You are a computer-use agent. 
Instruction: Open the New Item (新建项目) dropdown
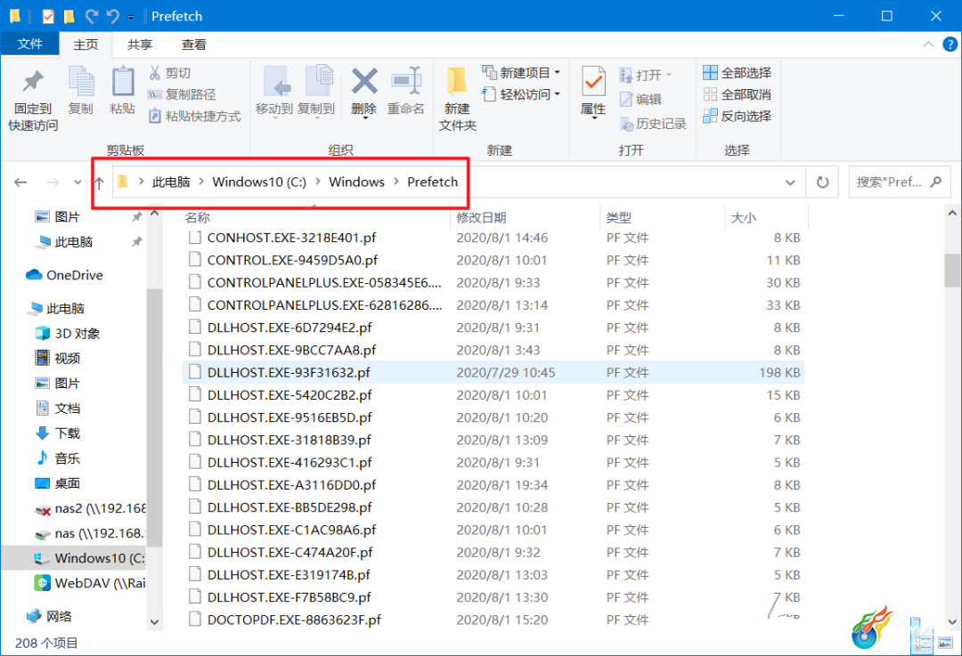click(x=521, y=73)
